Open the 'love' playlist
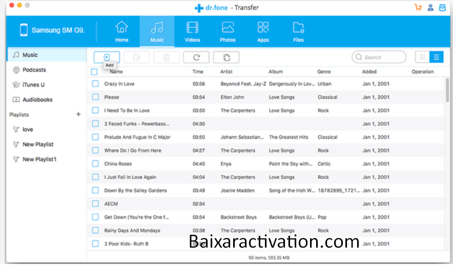 [47, 130]
